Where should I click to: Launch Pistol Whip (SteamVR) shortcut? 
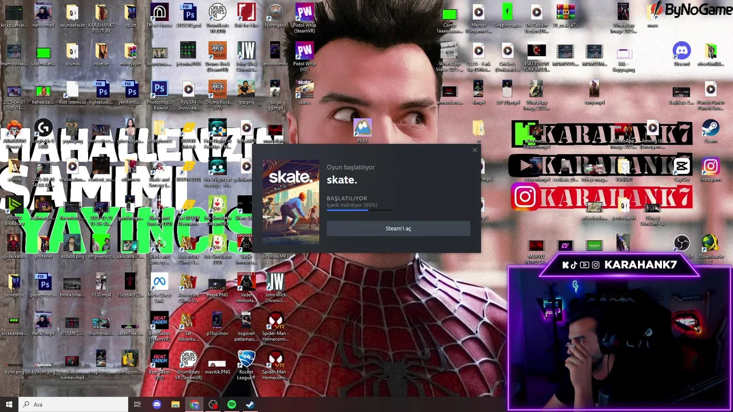pyautogui.click(x=305, y=19)
